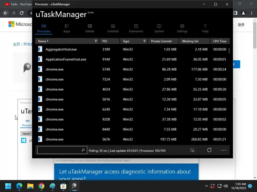Open Chrome profile avatar icon
Screen dimensions: 257x192
coord(243,13)
